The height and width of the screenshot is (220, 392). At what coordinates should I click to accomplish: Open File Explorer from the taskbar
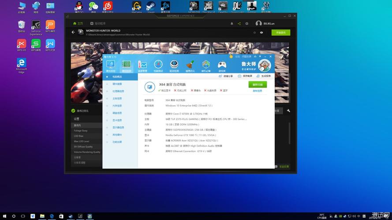(42, 216)
